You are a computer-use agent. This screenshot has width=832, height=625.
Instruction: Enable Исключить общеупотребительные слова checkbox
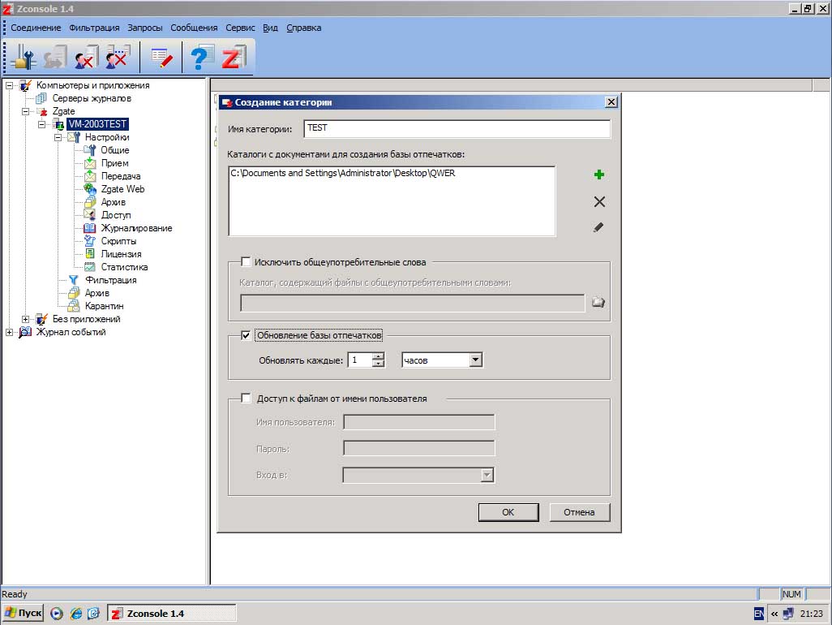click(246, 262)
